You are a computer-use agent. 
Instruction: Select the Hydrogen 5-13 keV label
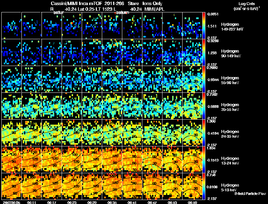pos(230,188)
